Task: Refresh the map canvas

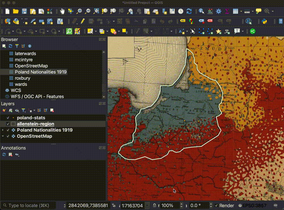Action: click(x=189, y=11)
